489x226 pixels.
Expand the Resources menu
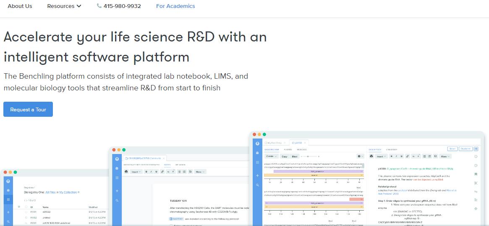coord(64,6)
